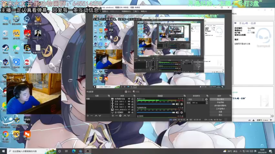Move selected source up with arrow
This screenshot has width=275, height=154.
(x=125, y=116)
